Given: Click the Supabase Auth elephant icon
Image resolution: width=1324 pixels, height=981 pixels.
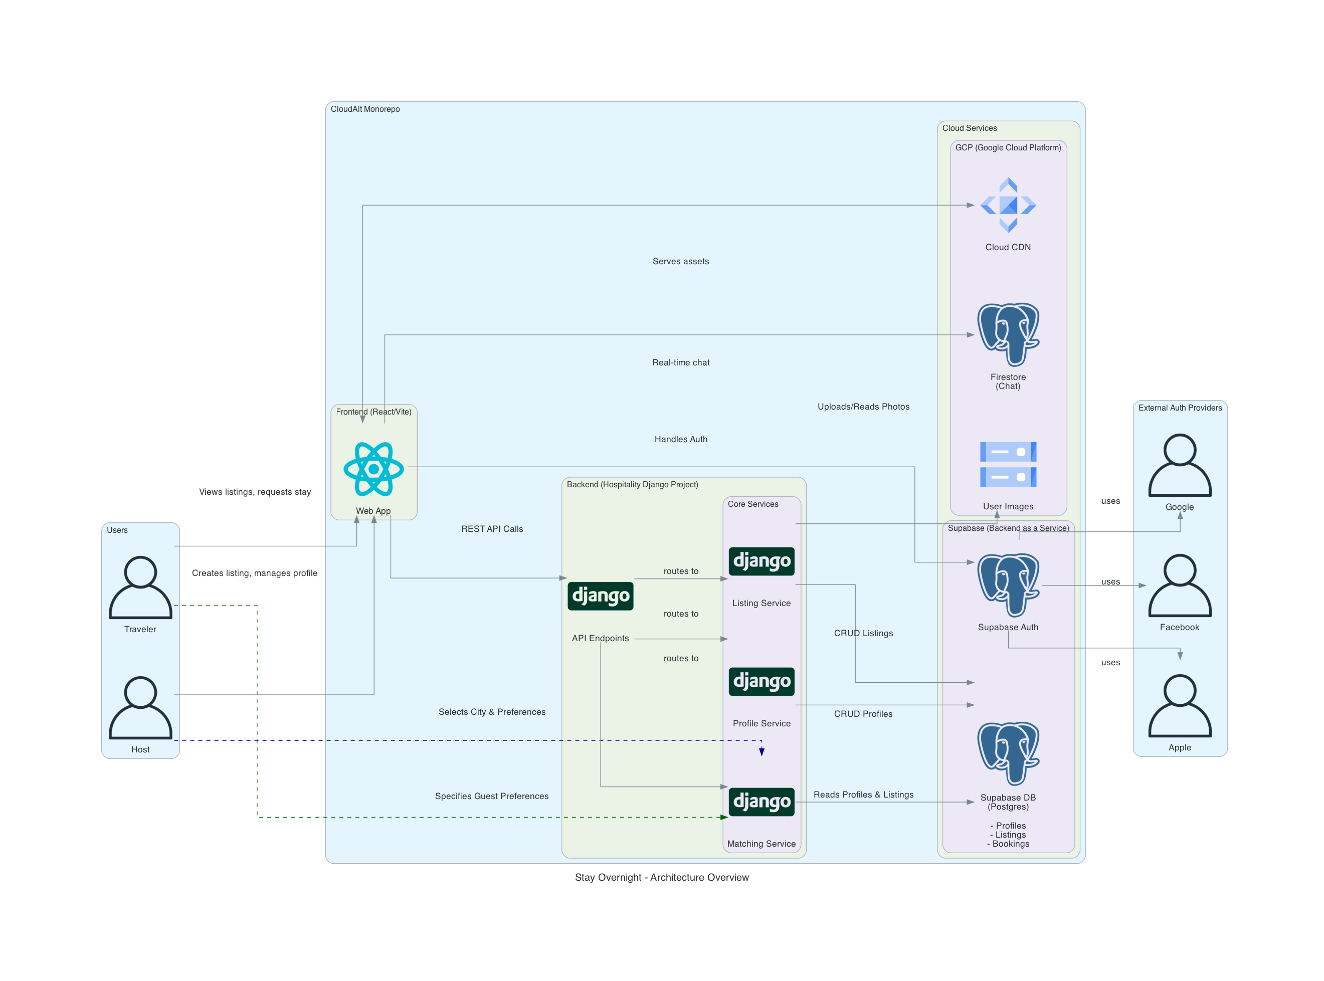Looking at the screenshot, I should (x=1008, y=585).
